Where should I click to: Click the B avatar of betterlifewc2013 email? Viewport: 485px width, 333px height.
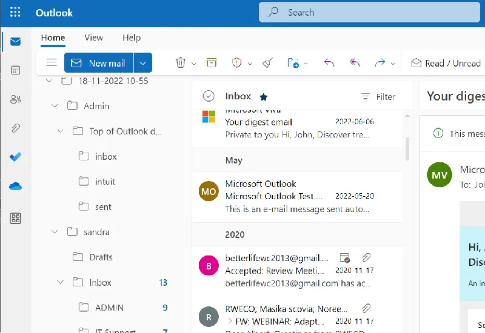209,265
